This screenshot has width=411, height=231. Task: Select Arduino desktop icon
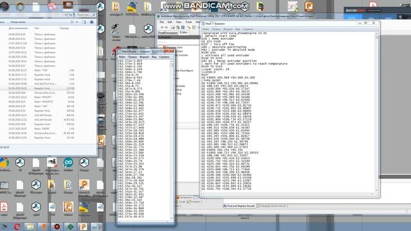[x=68, y=164]
